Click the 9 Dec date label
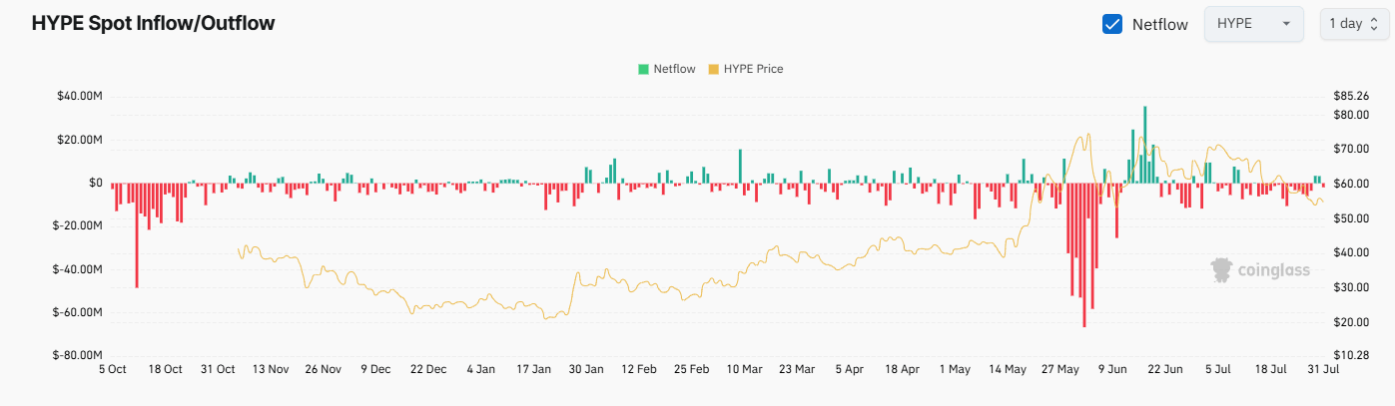Screen dimensions: 1395x406 coord(375,369)
